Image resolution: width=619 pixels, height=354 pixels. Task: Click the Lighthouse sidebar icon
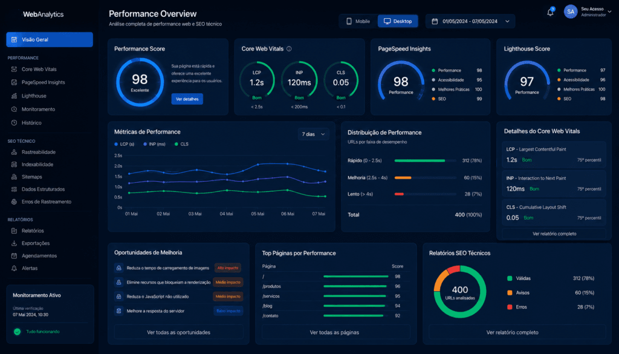15,96
